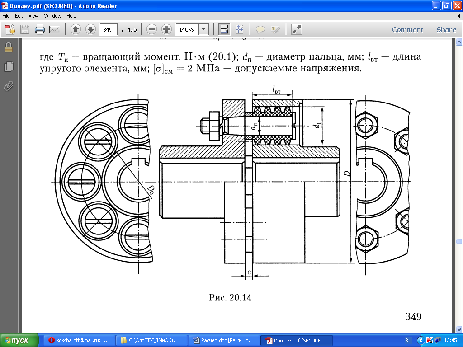Open the File menu
The width and height of the screenshot is (463, 347).
[6, 16]
